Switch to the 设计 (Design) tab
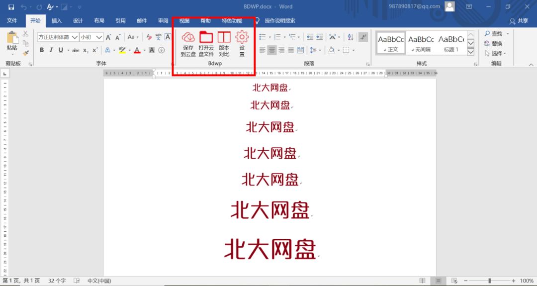This screenshot has height=286, width=537. coord(78,20)
